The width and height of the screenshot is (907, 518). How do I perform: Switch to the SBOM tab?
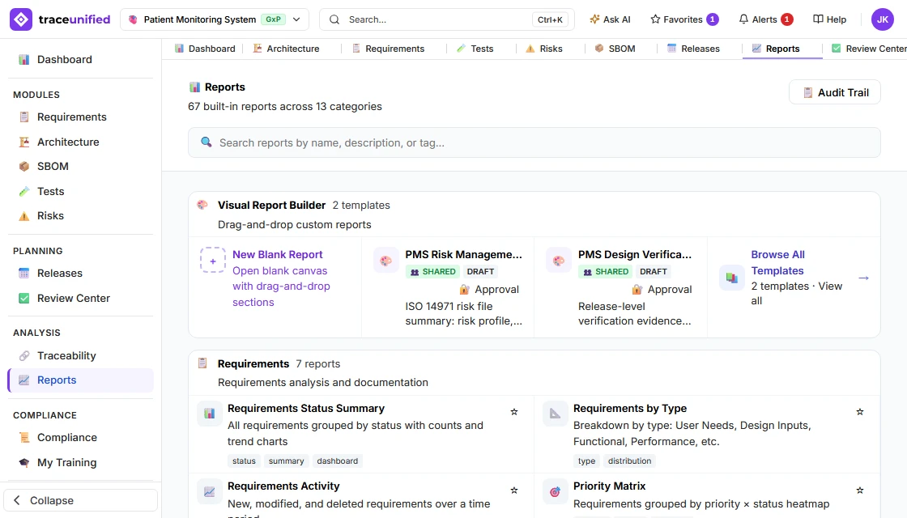point(615,49)
